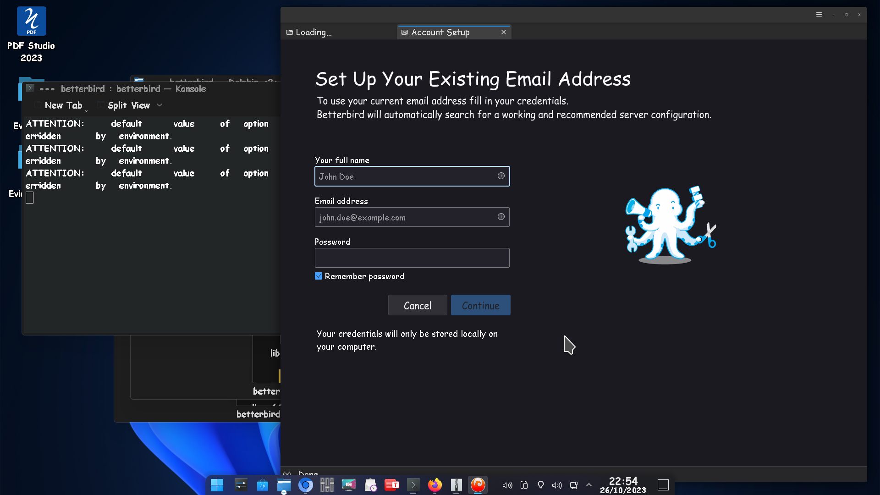Click the Cancel button

418,305
